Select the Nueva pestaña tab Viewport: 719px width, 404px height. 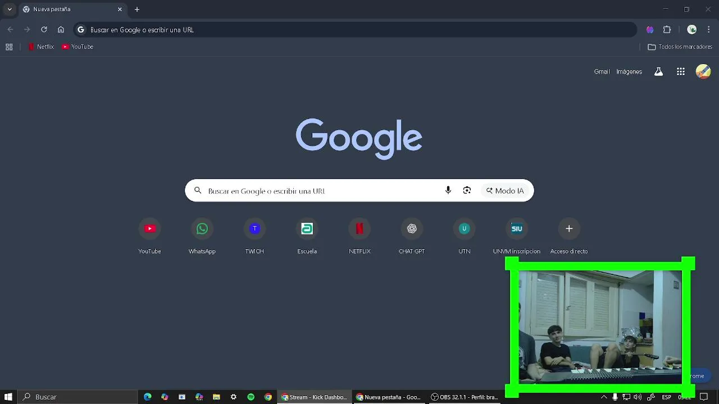tap(72, 10)
